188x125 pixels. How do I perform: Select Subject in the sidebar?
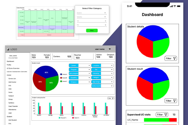coord(11,96)
